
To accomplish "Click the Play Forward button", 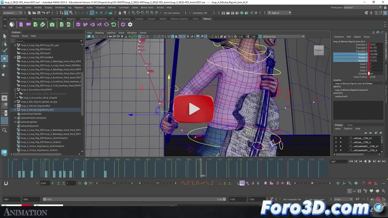I will [370, 161].
